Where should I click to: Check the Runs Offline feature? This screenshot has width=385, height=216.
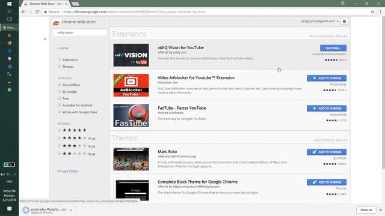tap(59, 85)
